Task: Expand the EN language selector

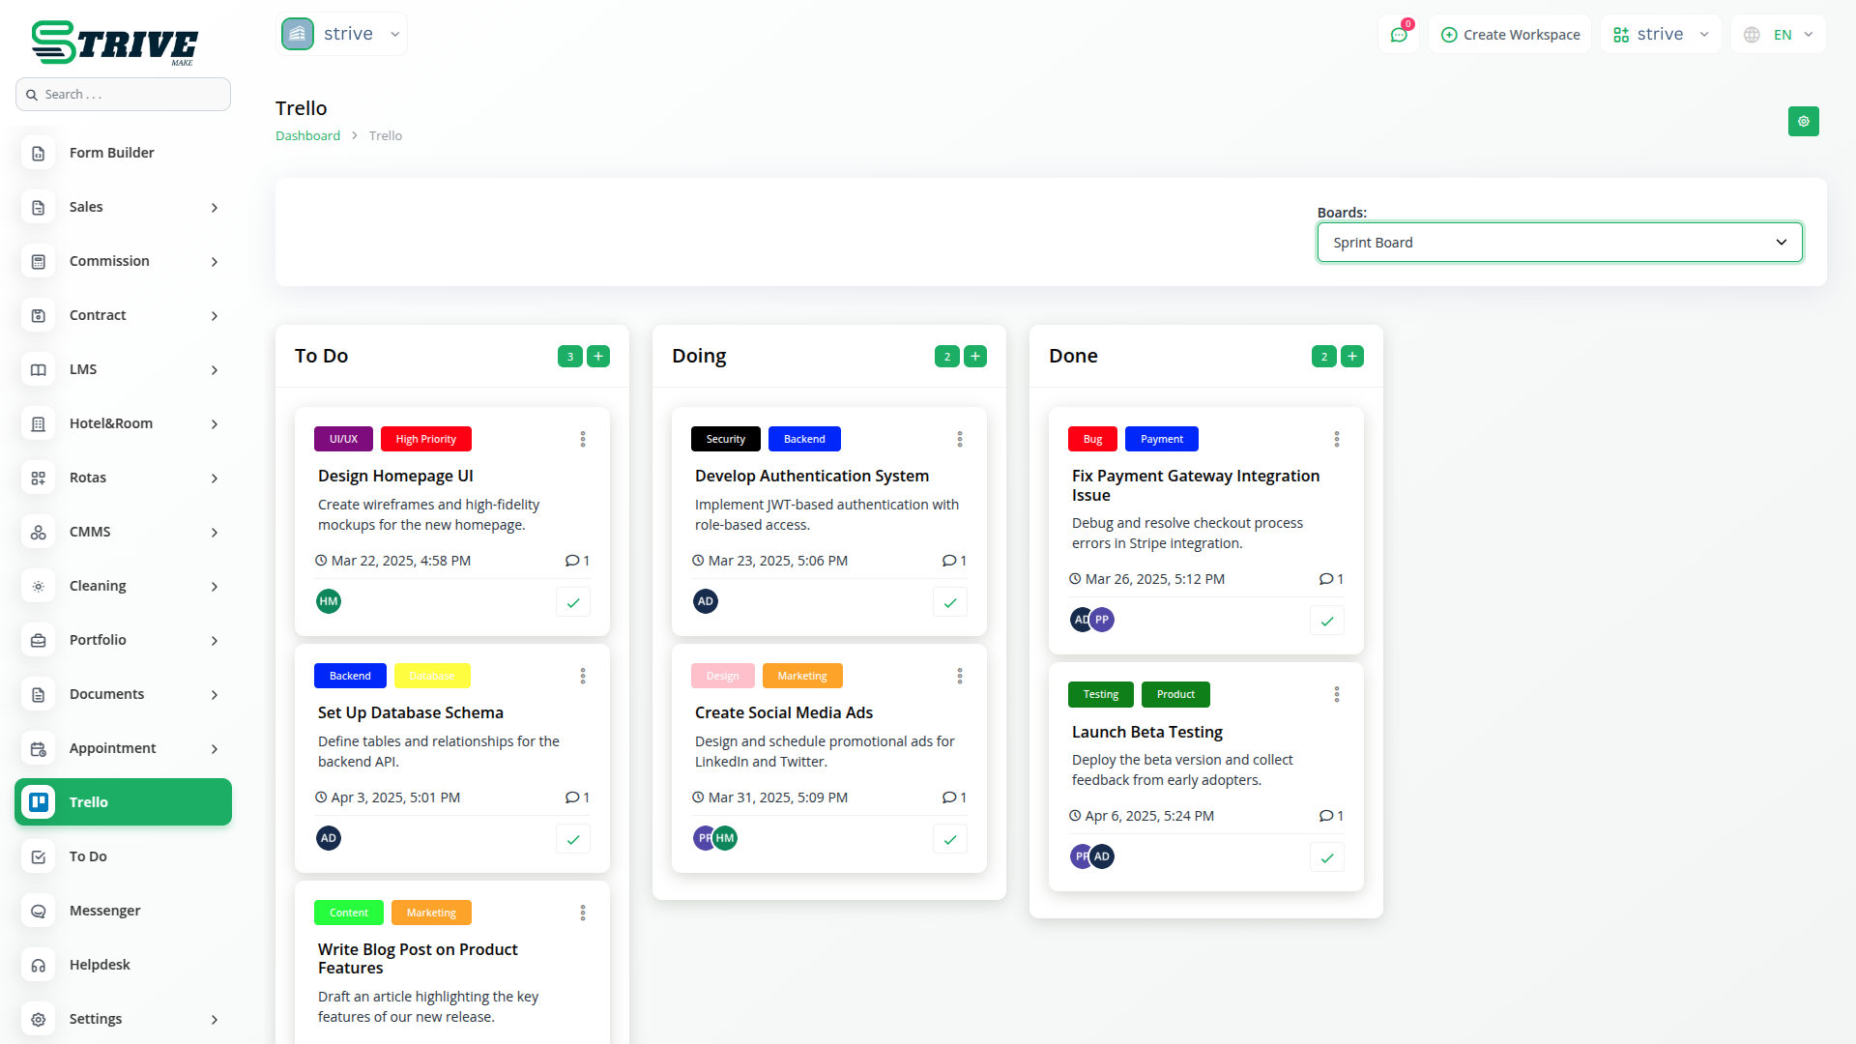Action: click(x=1780, y=35)
